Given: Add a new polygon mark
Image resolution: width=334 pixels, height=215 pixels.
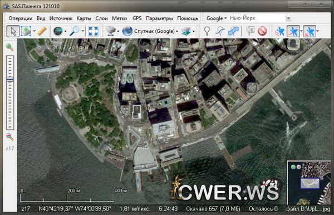Looking at the screenshot, I should [x=233, y=31].
